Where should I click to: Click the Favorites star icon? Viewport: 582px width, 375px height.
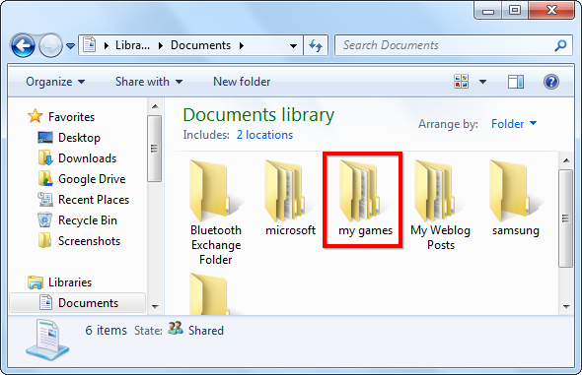[35, 116]
